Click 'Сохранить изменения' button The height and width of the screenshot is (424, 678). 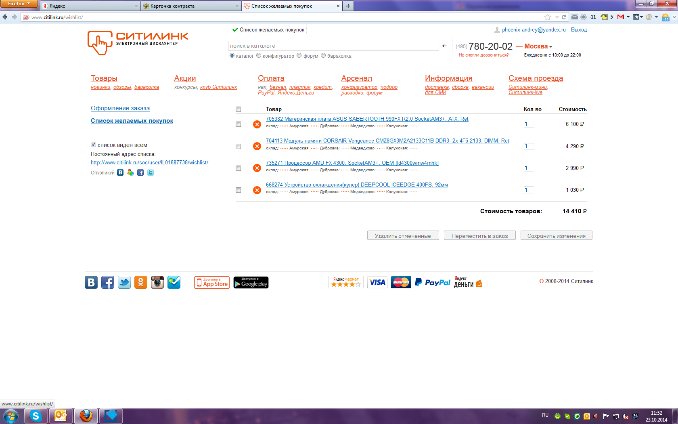tap(557, 235)
